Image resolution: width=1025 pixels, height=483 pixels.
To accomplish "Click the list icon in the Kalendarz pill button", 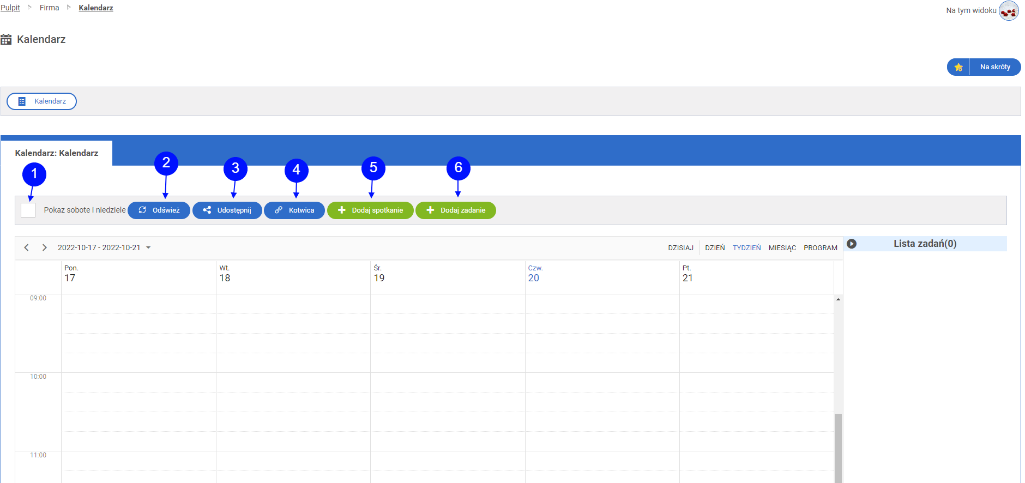I will [22, 101].
